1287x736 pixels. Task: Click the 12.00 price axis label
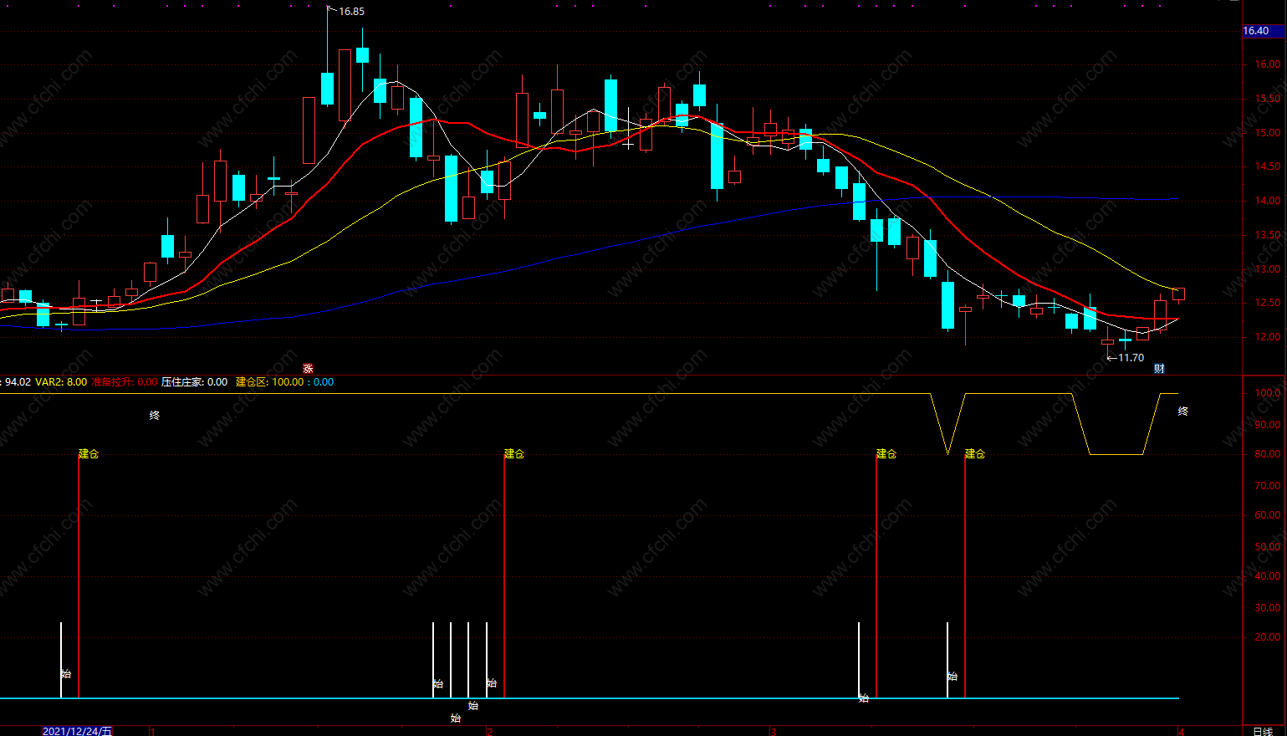pyautogui.click(x=1267, y=337)
